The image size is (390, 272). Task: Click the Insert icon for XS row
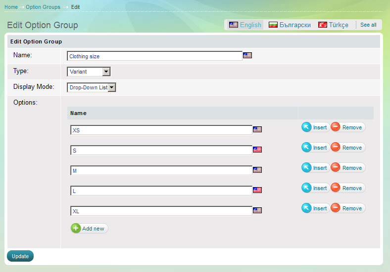pyautogui.click(x=307, y=127)
